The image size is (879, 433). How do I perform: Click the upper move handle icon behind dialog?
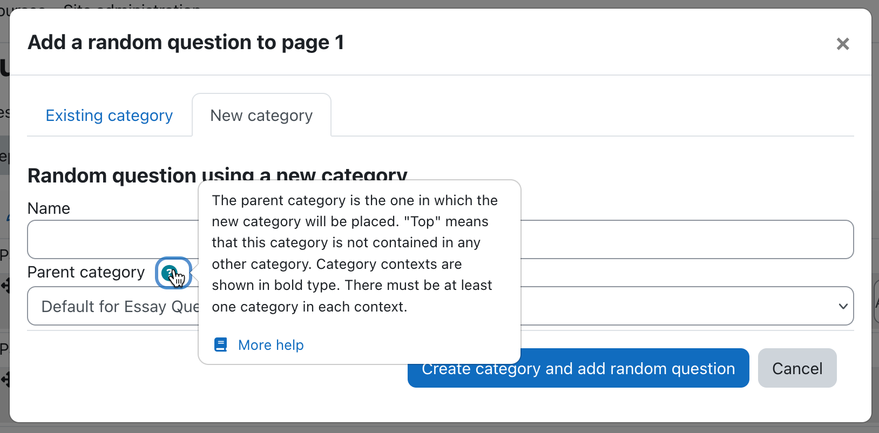click(x=5, y=285)
